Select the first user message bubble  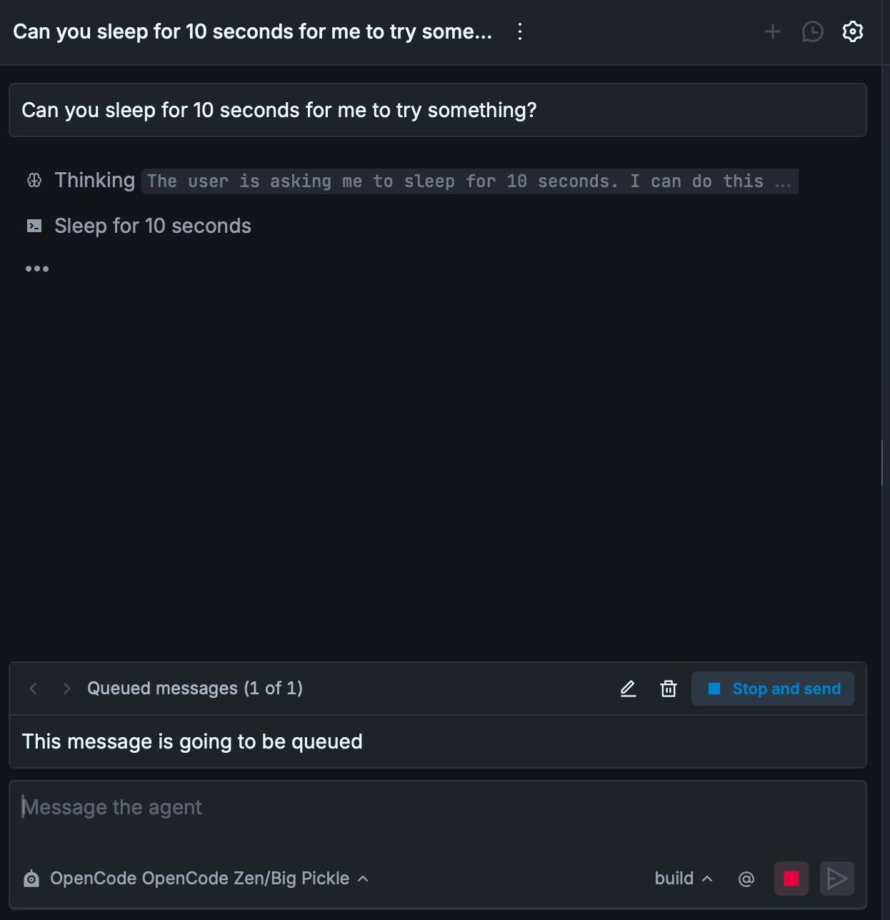437,110
